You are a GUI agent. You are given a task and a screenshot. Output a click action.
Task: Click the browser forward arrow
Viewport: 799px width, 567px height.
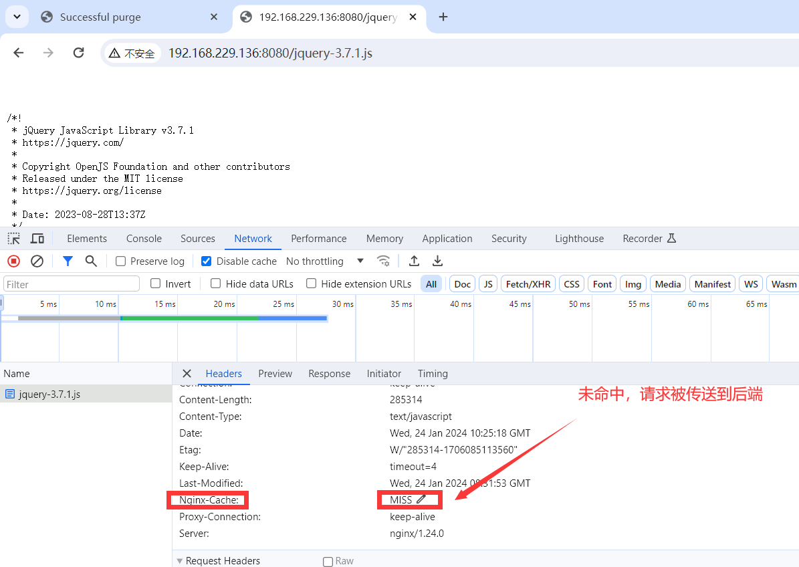(x=48, y=53)
